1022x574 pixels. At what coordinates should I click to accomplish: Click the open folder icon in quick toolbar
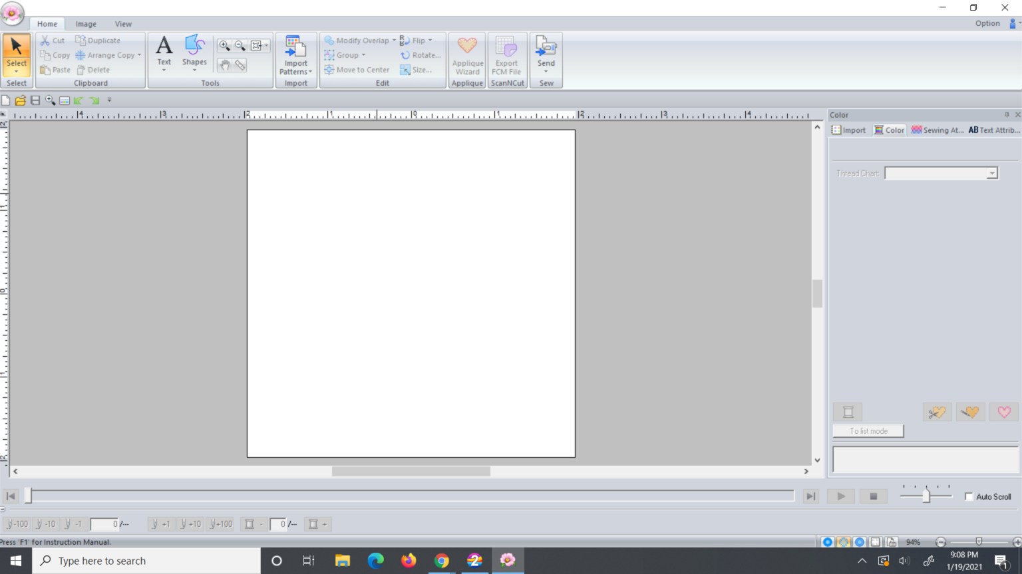coord(21,100)
